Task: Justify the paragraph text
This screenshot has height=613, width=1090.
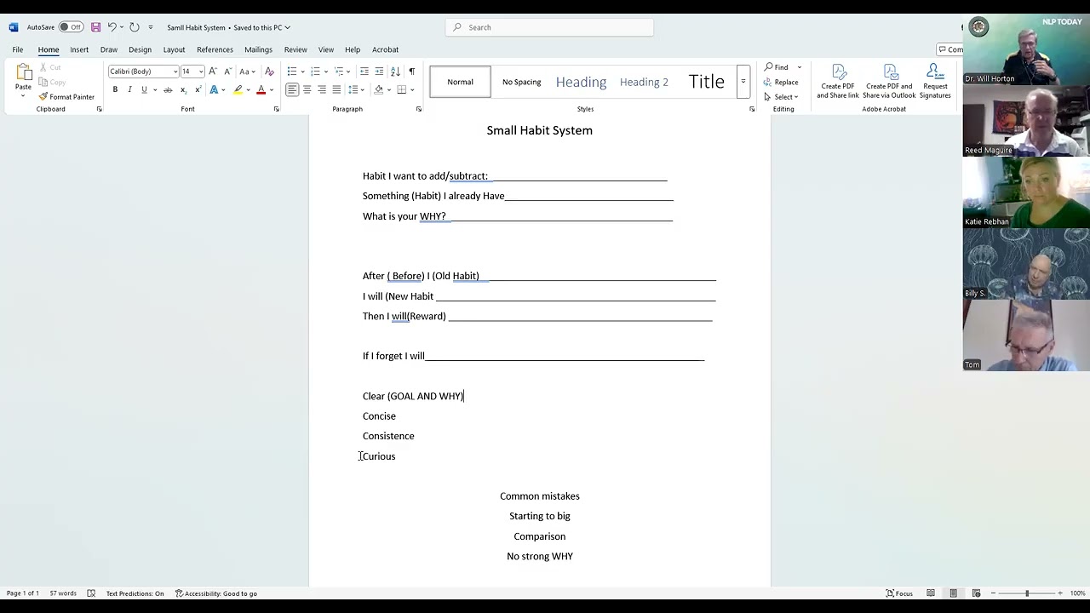Action: [x=336, y=89]
